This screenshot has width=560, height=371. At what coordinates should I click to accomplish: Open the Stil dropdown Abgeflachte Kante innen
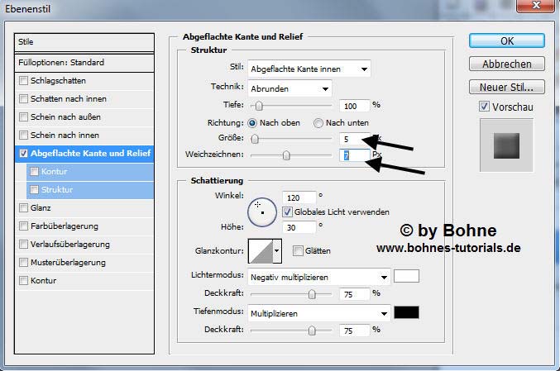pos(309,69)
